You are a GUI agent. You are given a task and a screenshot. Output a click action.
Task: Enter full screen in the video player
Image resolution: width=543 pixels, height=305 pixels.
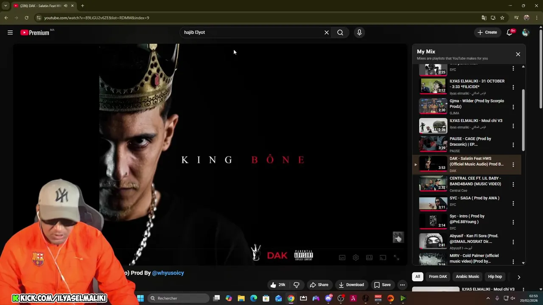(x=396, y=258)
